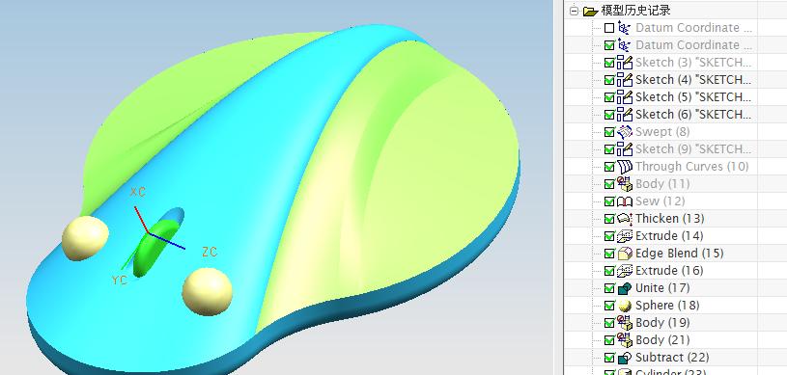Toggle the Body (11) checkbox
The width and height of the screenshot is (787, 375).
[x=609, y=184]
